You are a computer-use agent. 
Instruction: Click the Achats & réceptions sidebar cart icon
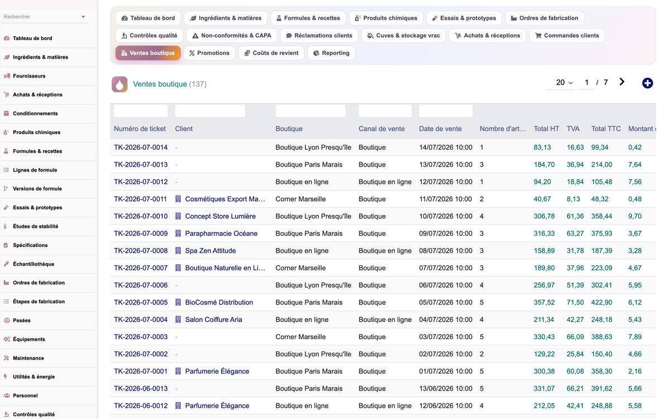pyautogui.click(x=7, y=95)
